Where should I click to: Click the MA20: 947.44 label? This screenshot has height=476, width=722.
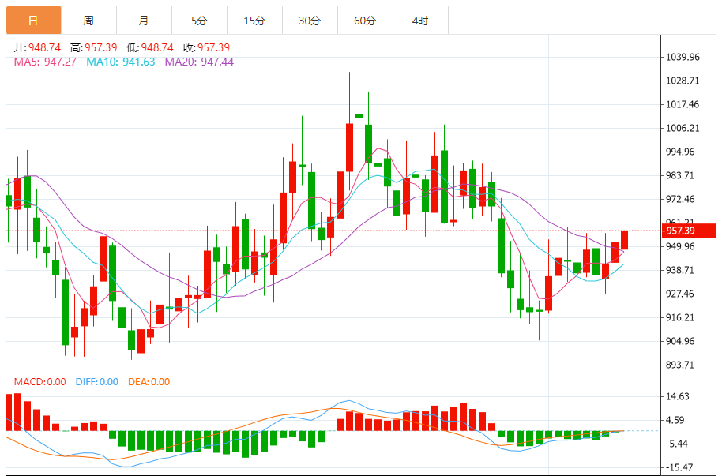pos(199,62)
